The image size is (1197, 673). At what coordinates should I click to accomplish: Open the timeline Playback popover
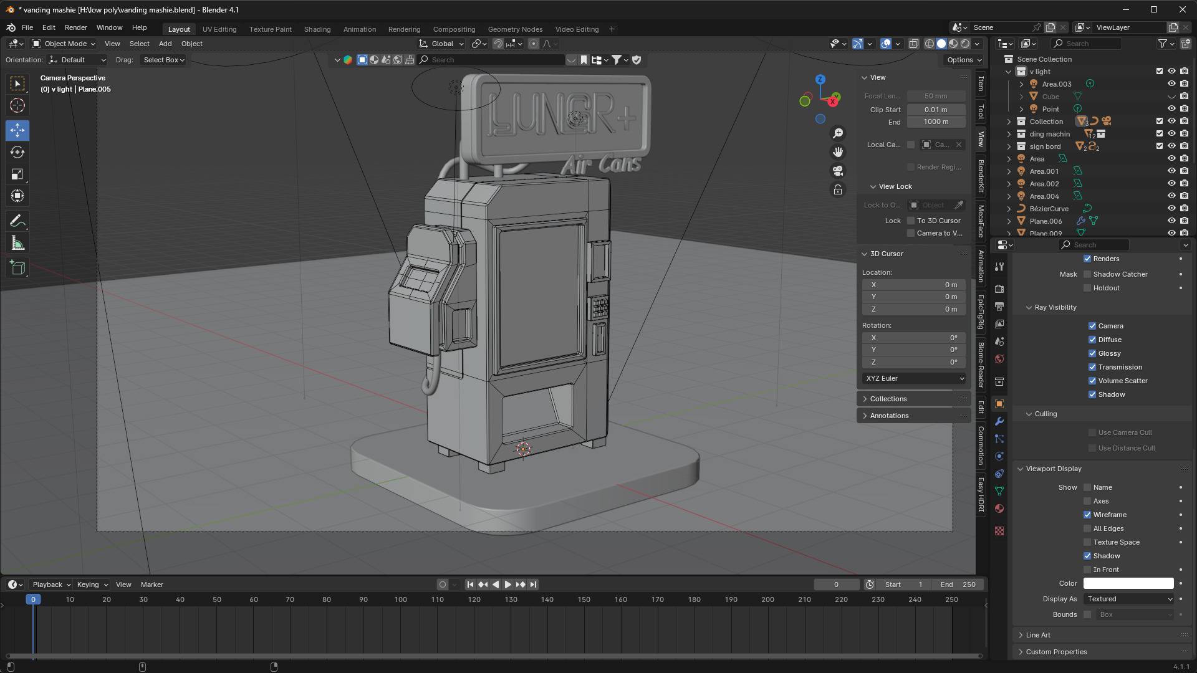pyautogui.click(x=51, y=585)
